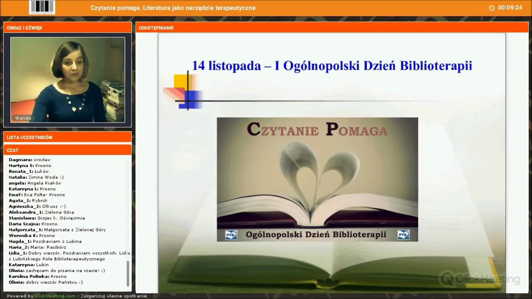Click Aleksandra_1's message Zielona Góra
532x299 pixels.
point(42,212)
